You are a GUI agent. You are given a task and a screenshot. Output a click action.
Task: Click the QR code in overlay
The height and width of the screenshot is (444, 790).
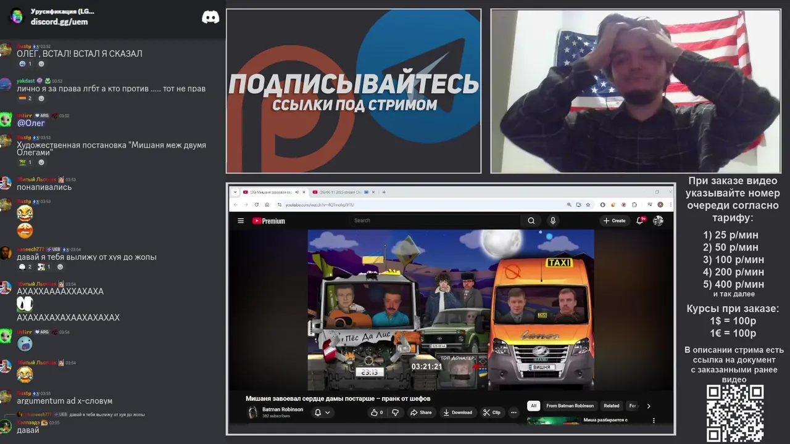pos(734,413)
